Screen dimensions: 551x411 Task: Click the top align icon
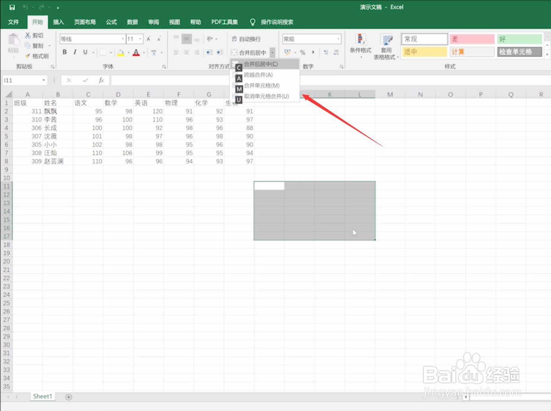click(176, 39)
